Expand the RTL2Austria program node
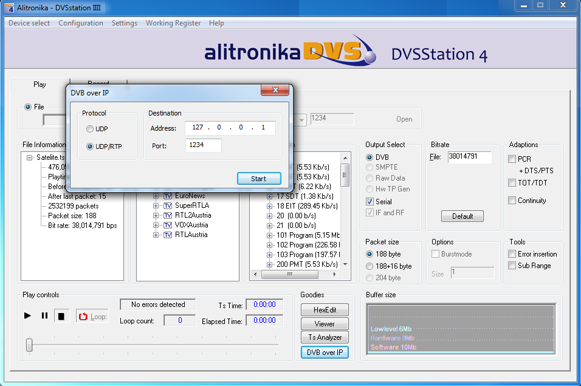 156,215
